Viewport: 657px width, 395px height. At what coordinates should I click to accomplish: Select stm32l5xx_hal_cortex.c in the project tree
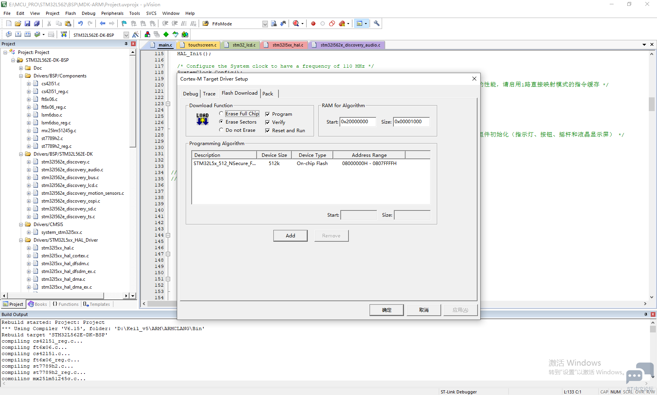[65, 256]
